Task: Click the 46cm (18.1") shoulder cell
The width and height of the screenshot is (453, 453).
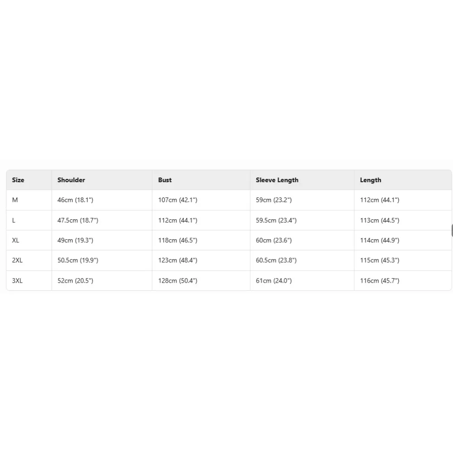Action: pos(75,200)
